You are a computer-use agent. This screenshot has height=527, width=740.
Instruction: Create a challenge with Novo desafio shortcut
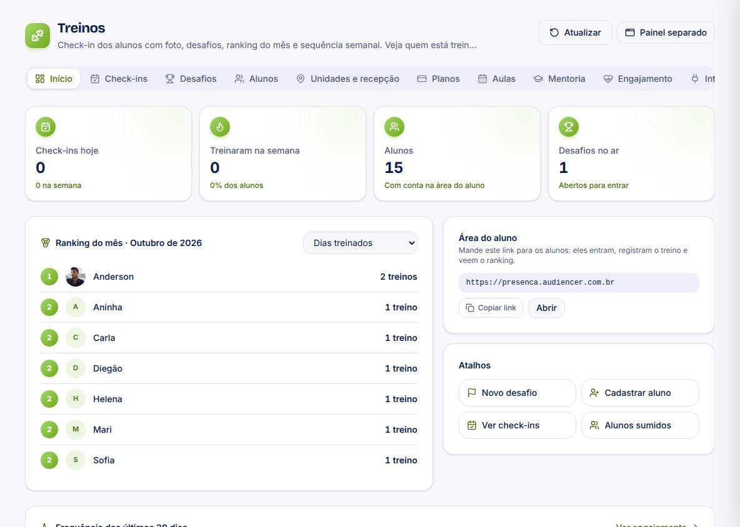517,393
